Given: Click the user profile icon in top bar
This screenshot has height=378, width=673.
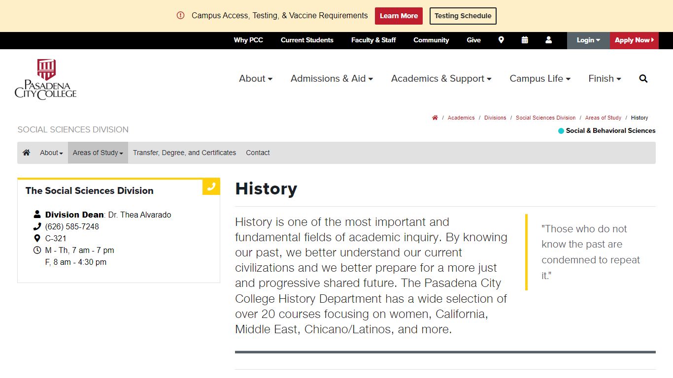Looking at the screenshot, I should 548,40.
